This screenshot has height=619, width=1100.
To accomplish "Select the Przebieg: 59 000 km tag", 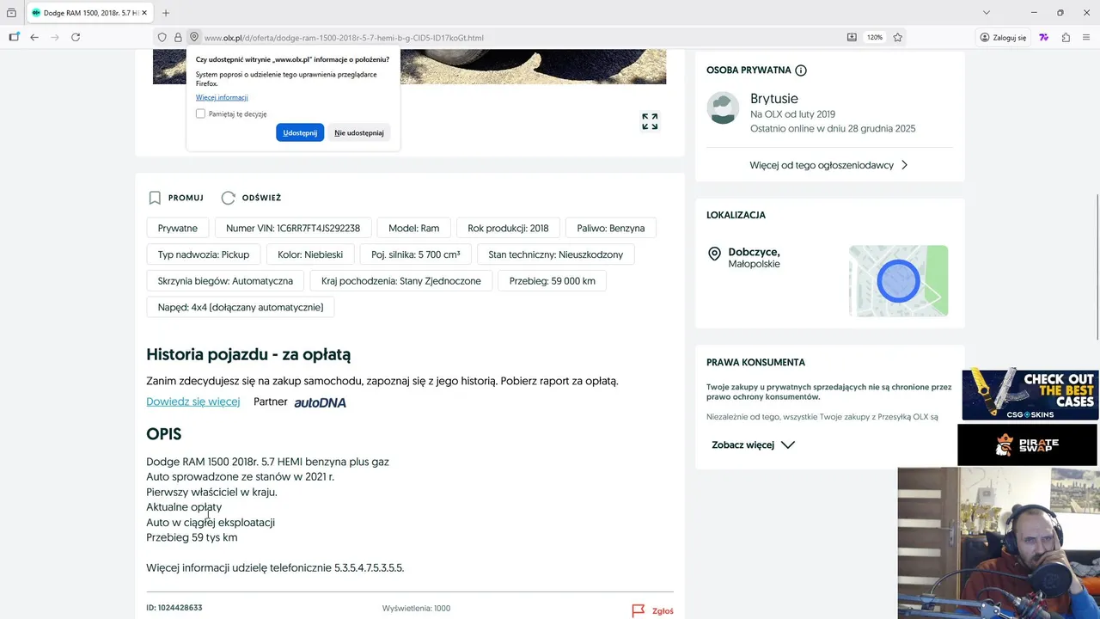I will (553, 280).
